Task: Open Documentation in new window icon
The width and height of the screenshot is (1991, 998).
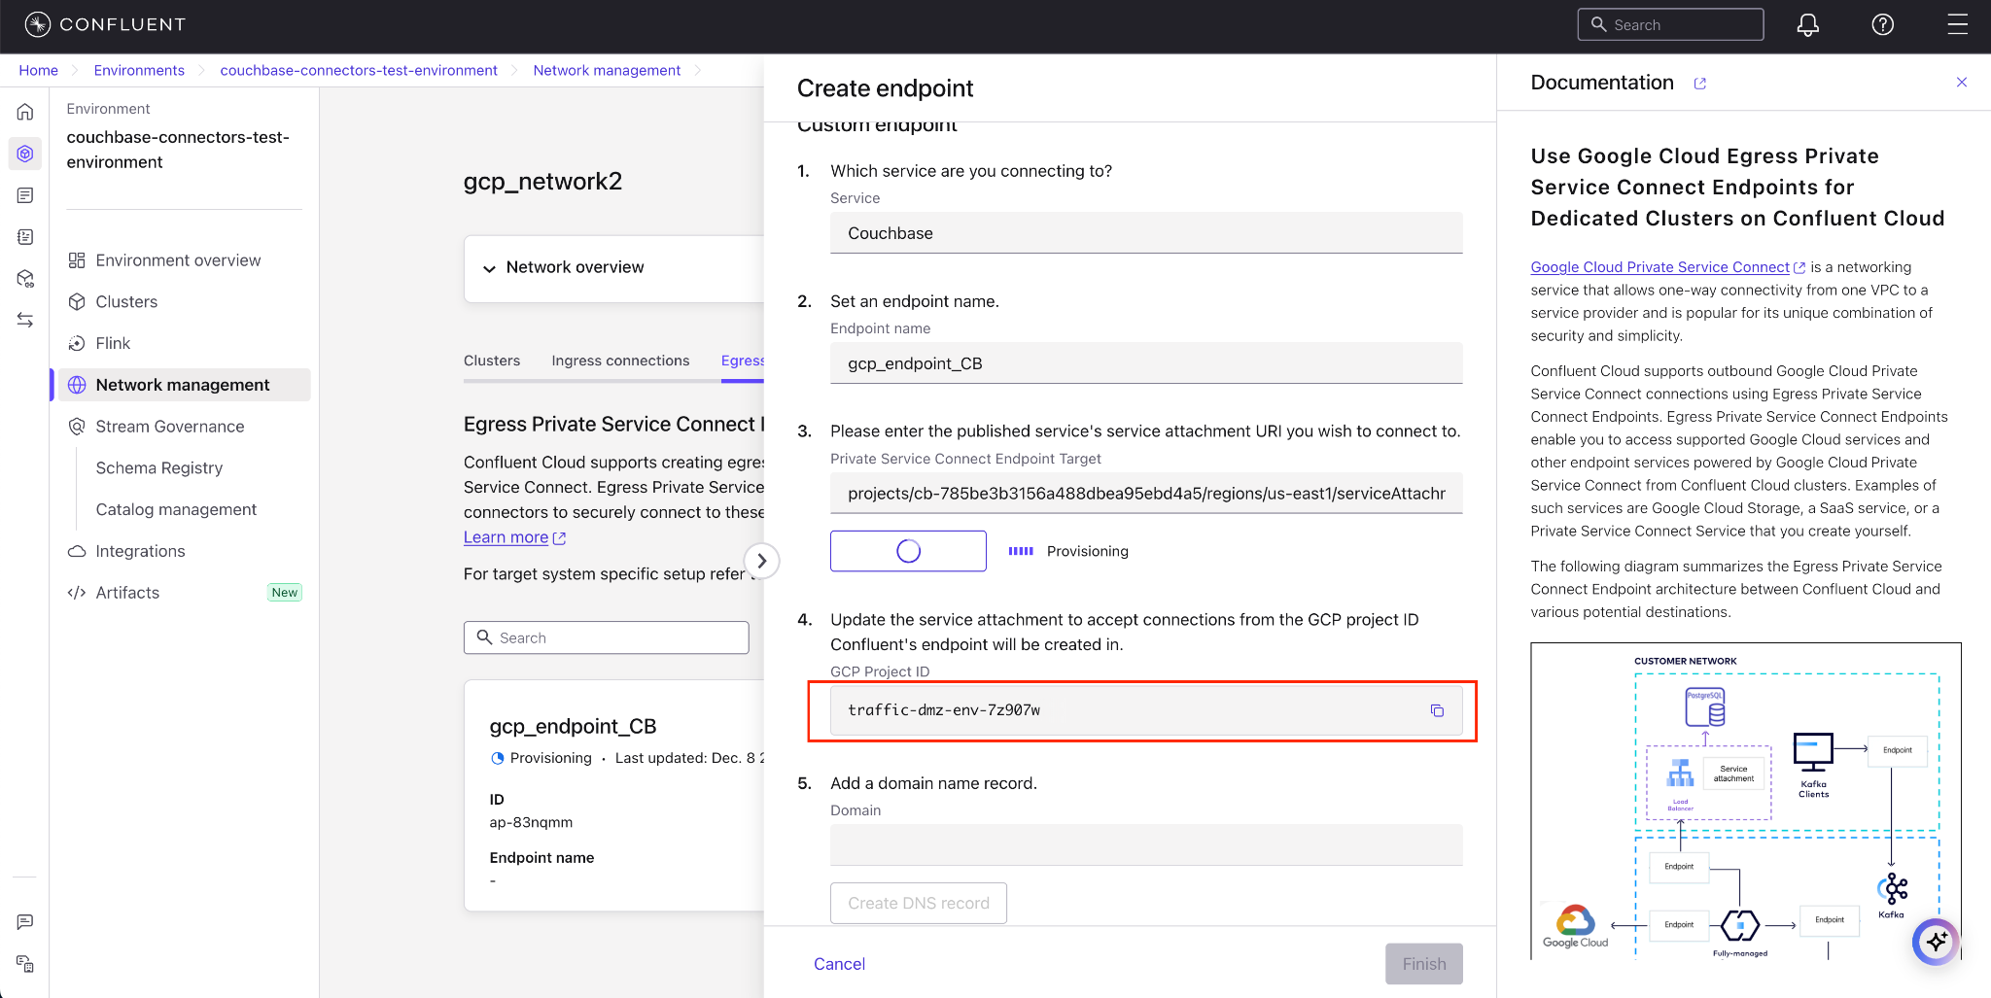Action: pos(1700,84)
